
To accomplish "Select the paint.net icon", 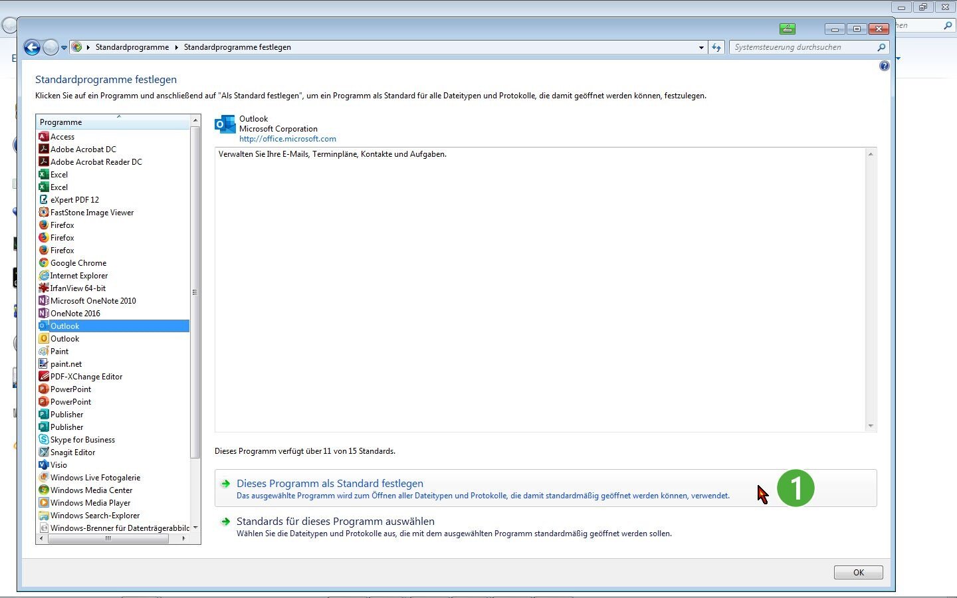I will [44, 364].
